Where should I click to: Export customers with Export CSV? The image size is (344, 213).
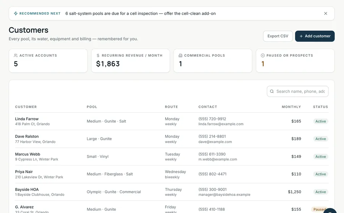click(278, 36)
